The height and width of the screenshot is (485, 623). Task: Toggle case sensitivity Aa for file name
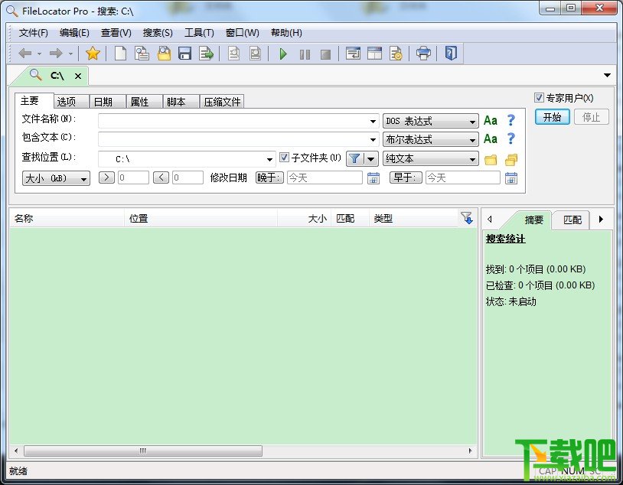491,120
